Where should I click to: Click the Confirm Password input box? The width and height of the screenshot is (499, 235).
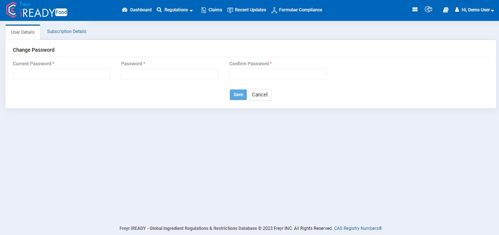(x=278, y=74)
